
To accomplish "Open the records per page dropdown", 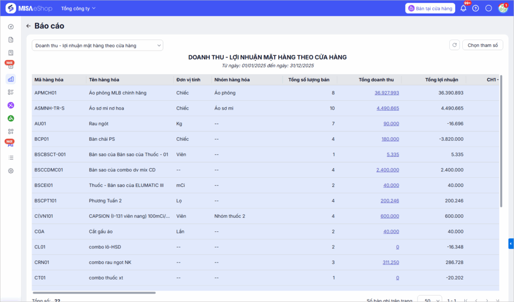I will pyautogui.click(x=430, y=300).
